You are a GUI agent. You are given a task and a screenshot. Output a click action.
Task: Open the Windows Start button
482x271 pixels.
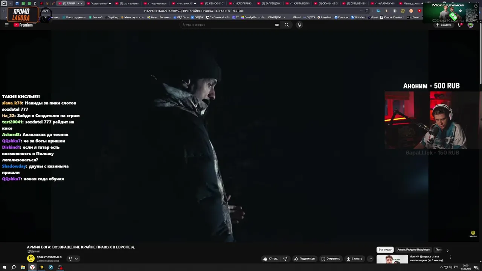coord(4,267)
